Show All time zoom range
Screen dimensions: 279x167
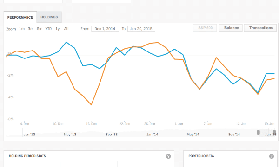[x=66, y=29]
